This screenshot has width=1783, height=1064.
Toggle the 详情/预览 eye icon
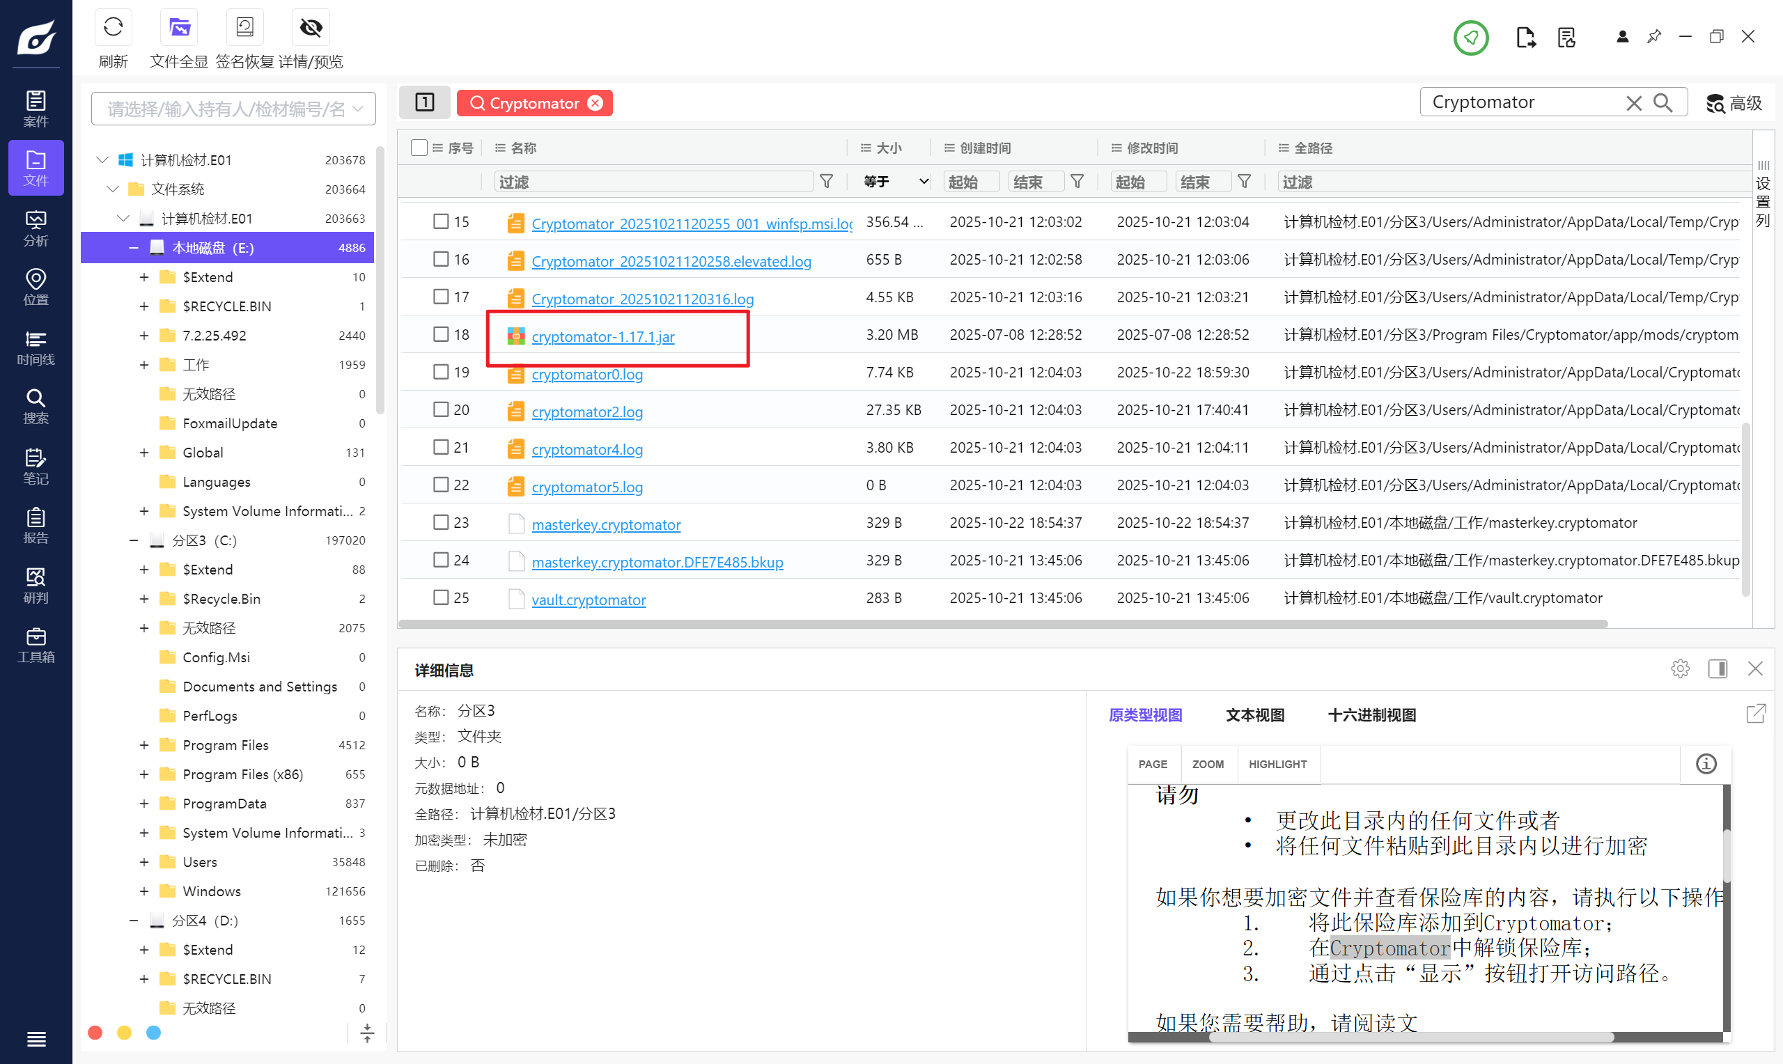311,29
